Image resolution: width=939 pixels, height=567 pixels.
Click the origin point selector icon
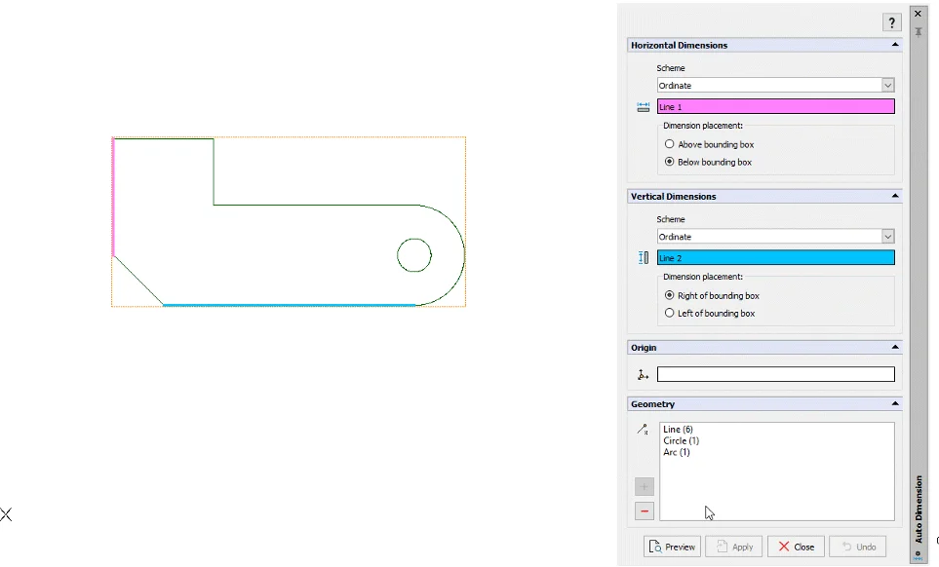[x=643, y=375]
